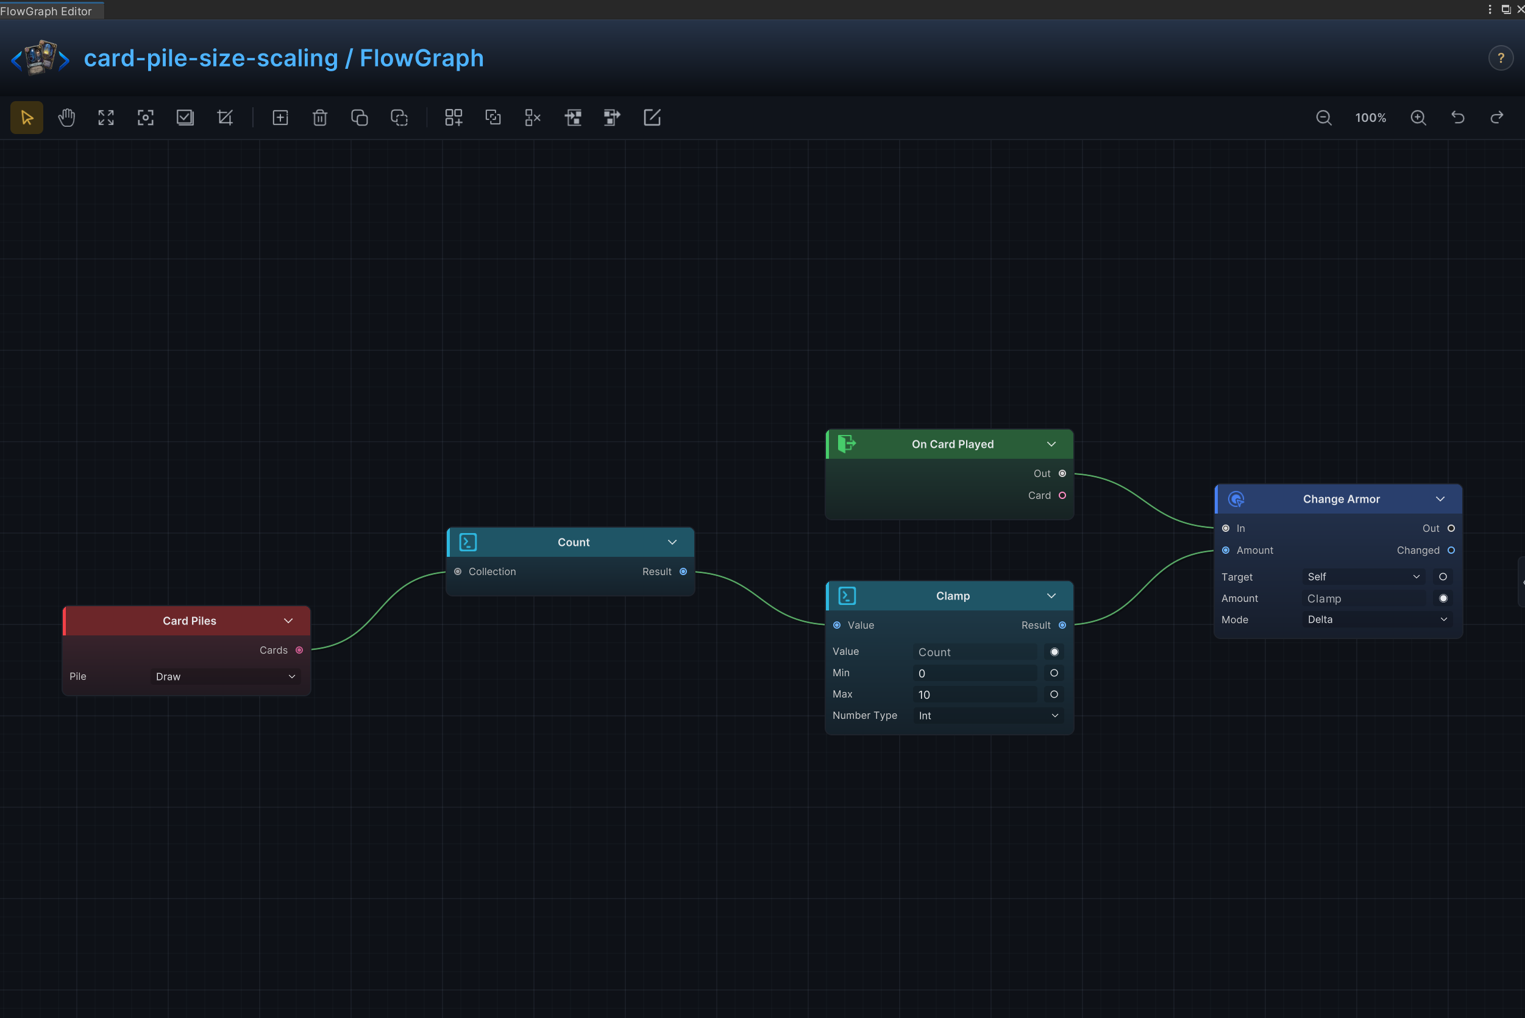1525x1018 pixels.
Task: Click the grid-plus group icon
Action: [x=453, y=118]
